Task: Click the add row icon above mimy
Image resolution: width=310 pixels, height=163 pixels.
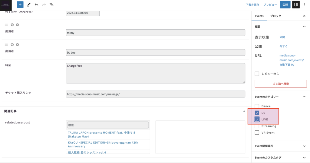Action: click(12, 25)
